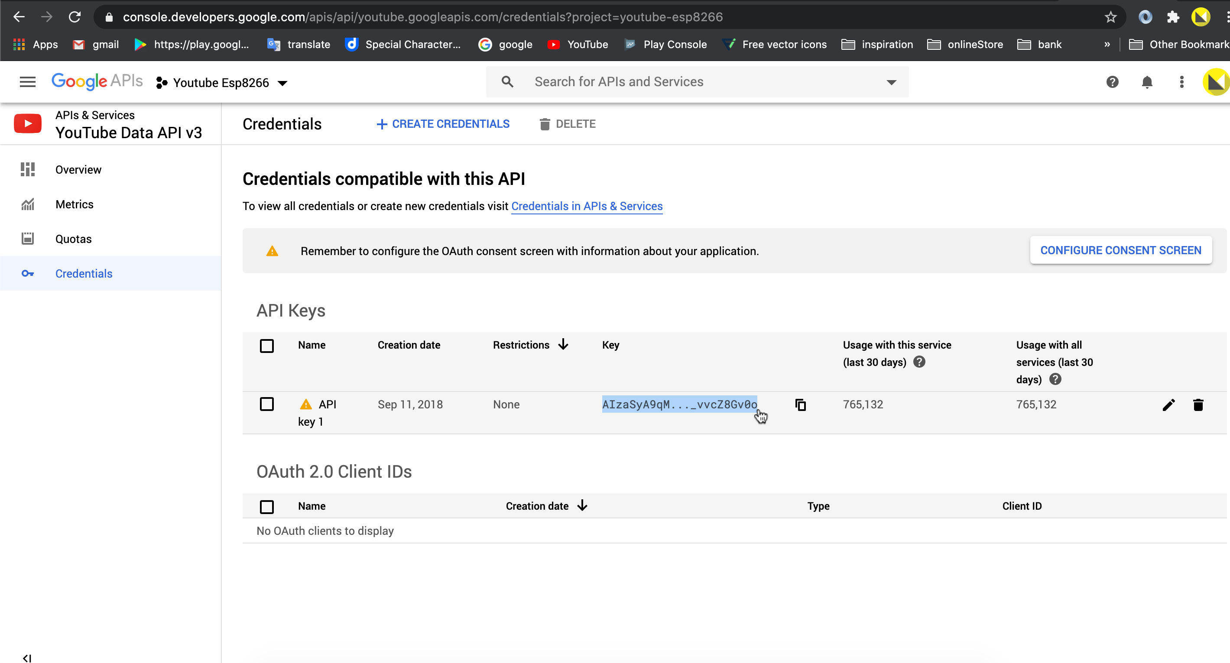The height and width of the screenshot is (663, 1230).
Task: Open the Quotas section
Action: pos(110,239)
